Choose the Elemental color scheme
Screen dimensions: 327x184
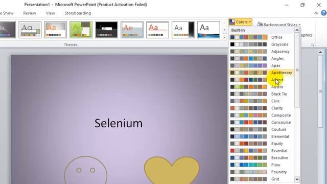coord(262,136)
